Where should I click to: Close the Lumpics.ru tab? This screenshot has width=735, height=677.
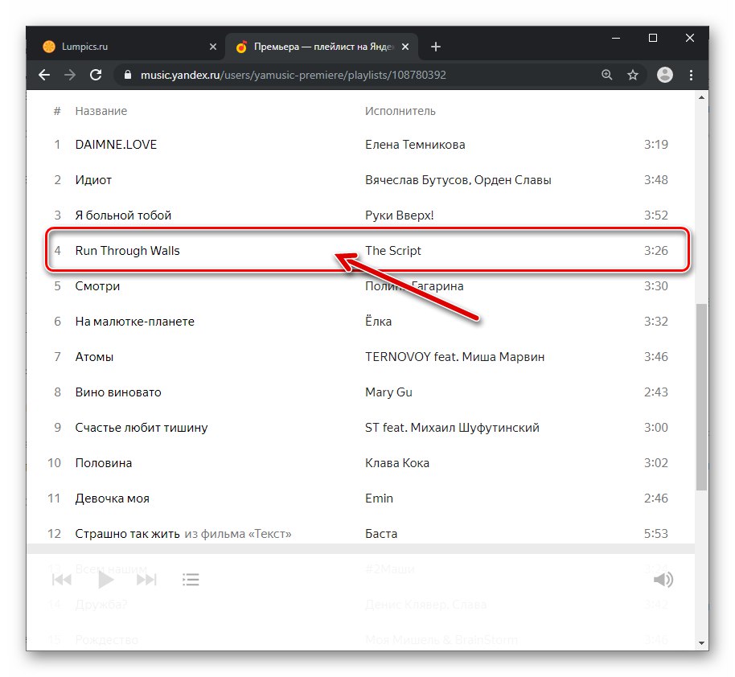(x=213, y=47)
